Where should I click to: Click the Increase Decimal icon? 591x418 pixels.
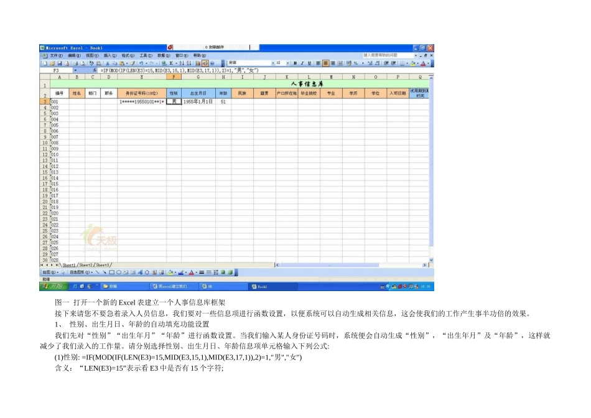[x=370, y=63]
